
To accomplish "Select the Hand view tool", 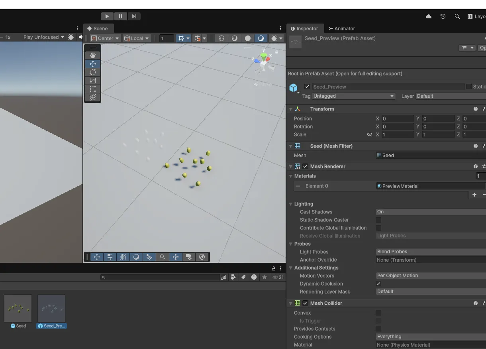I will (93, 55).
